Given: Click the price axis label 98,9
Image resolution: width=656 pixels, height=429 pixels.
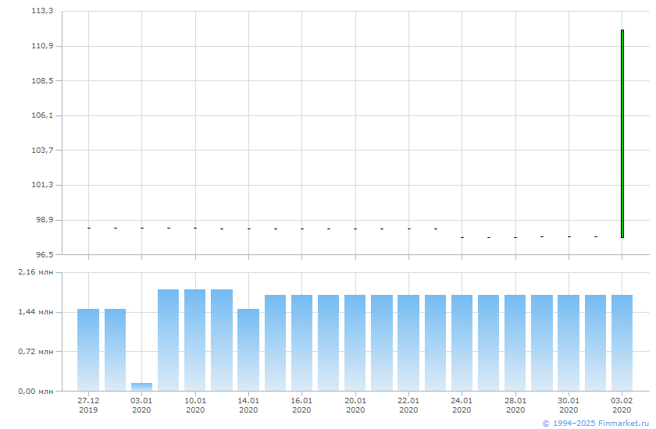Looking at the screenshot, I should click(45, 219).
